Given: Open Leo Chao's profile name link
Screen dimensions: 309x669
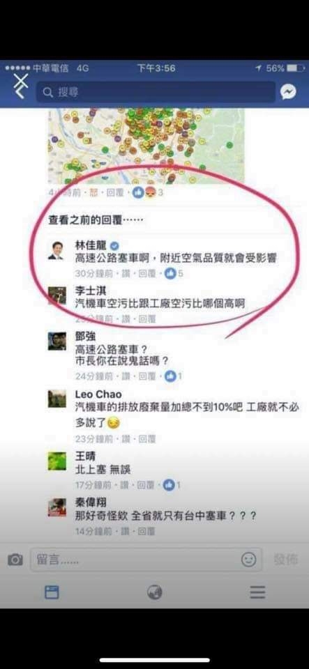Looking at the screenshot, I should pos(98,394).
